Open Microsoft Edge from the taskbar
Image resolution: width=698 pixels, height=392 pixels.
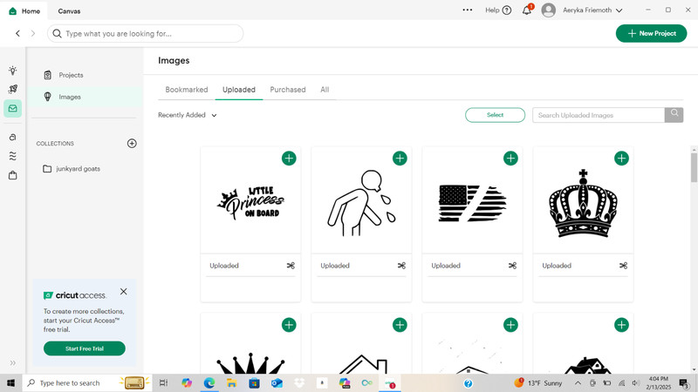(x=209, y=382)
